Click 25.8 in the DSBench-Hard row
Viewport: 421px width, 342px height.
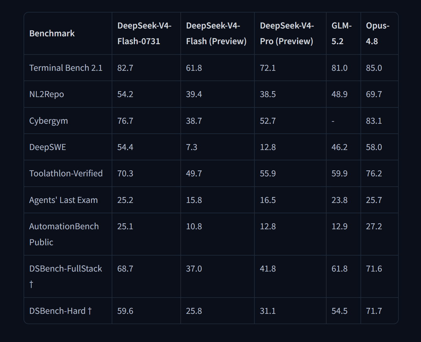coord(194,311)
